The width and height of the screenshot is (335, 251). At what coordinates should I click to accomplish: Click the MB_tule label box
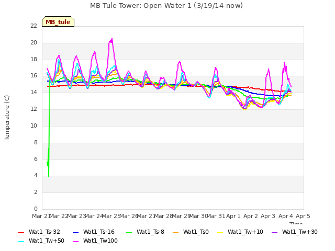(x=58, y=21)
